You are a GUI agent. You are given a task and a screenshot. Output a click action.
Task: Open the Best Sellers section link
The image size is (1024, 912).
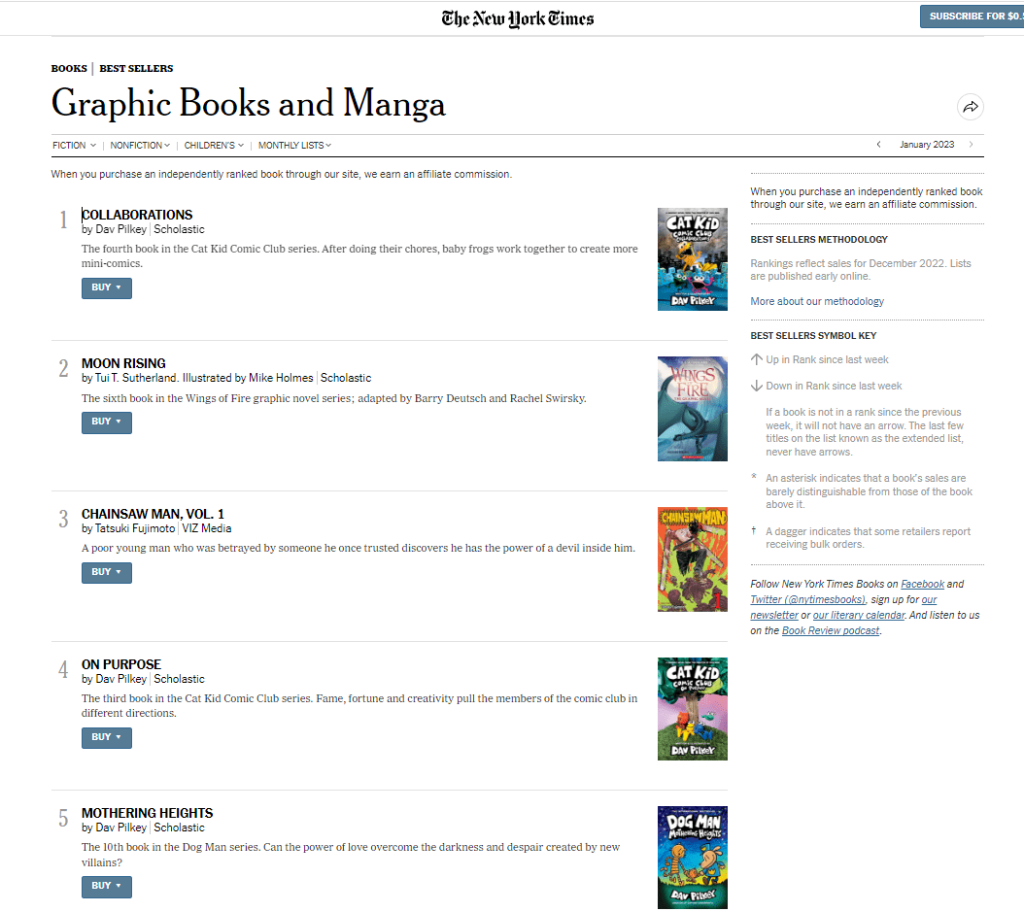click(x=136, y=69)
